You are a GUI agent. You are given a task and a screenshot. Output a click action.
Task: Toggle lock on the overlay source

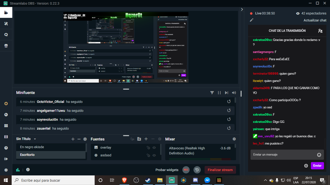pos(148,147)
